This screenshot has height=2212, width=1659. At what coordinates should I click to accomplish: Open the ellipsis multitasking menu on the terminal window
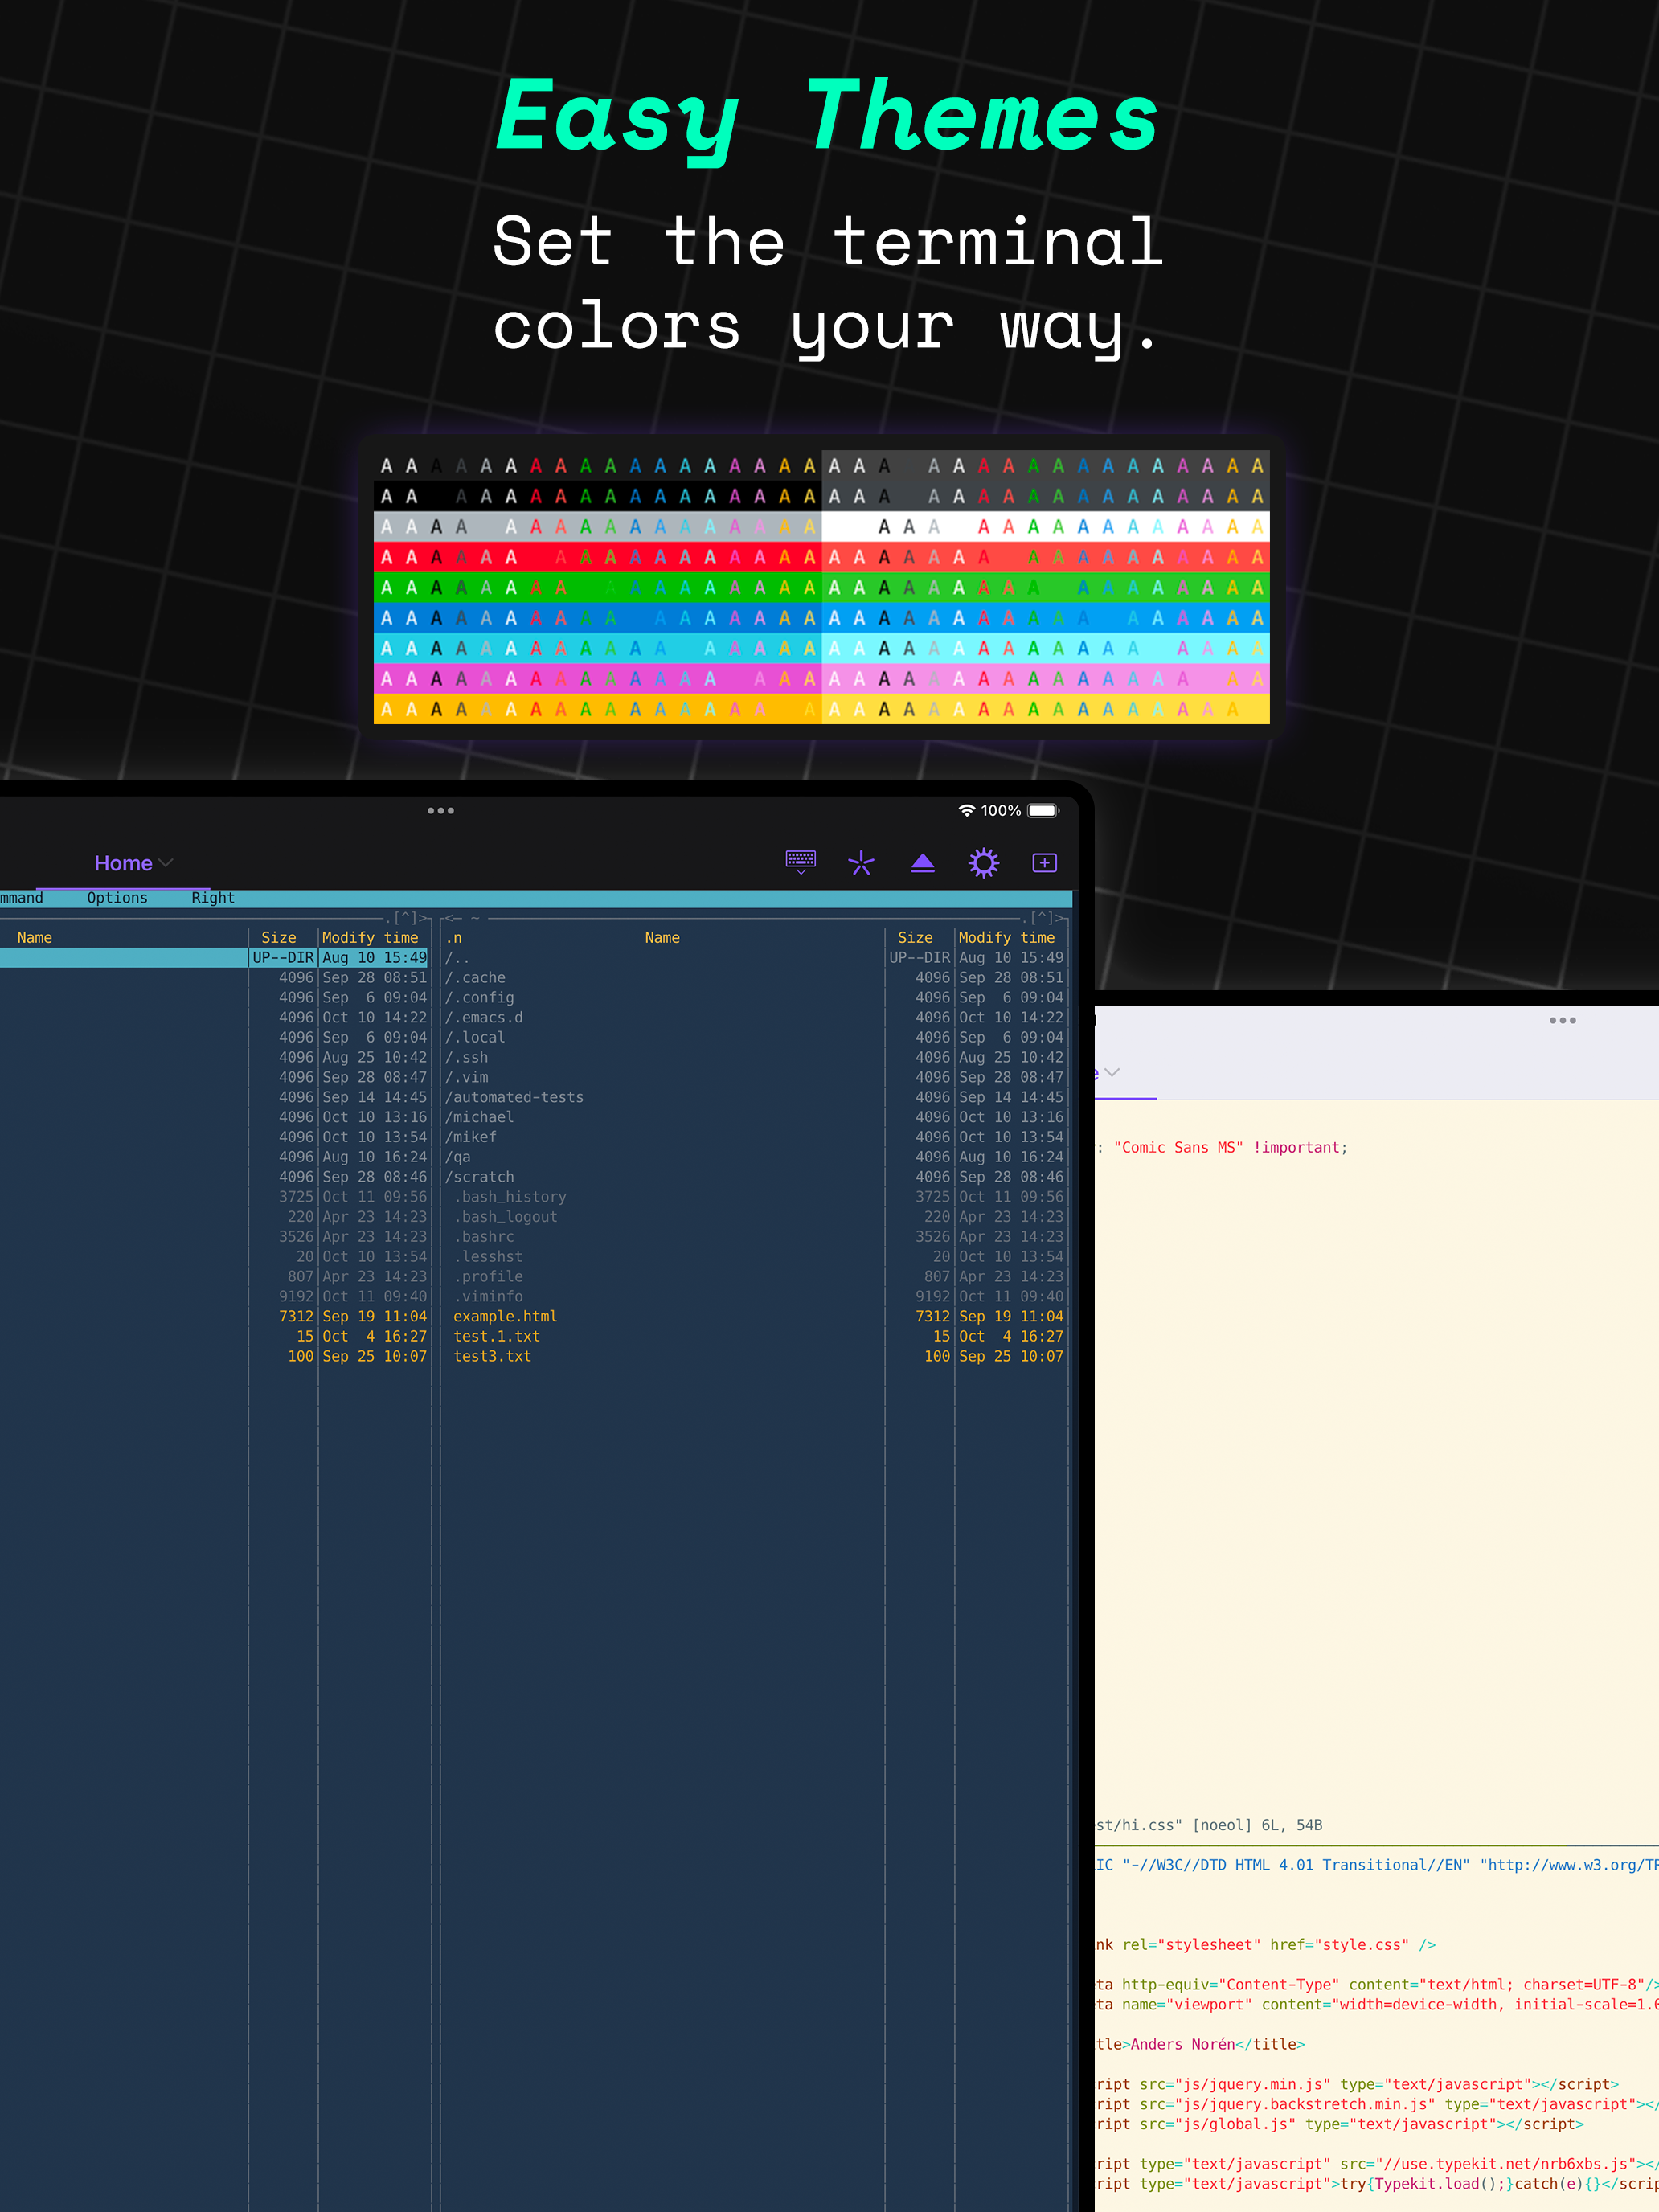pyautogui.click(x=440, y=810)
